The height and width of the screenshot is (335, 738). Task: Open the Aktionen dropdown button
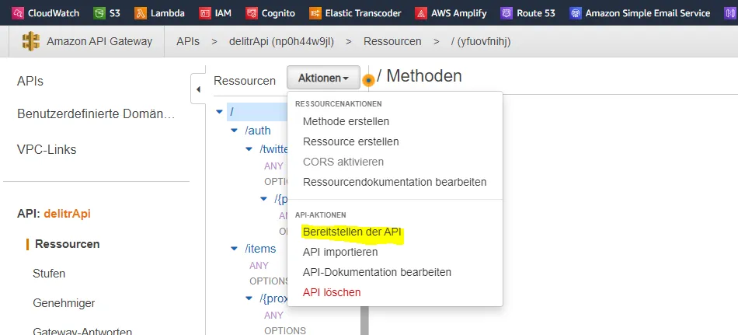click(x=323, y=79)
